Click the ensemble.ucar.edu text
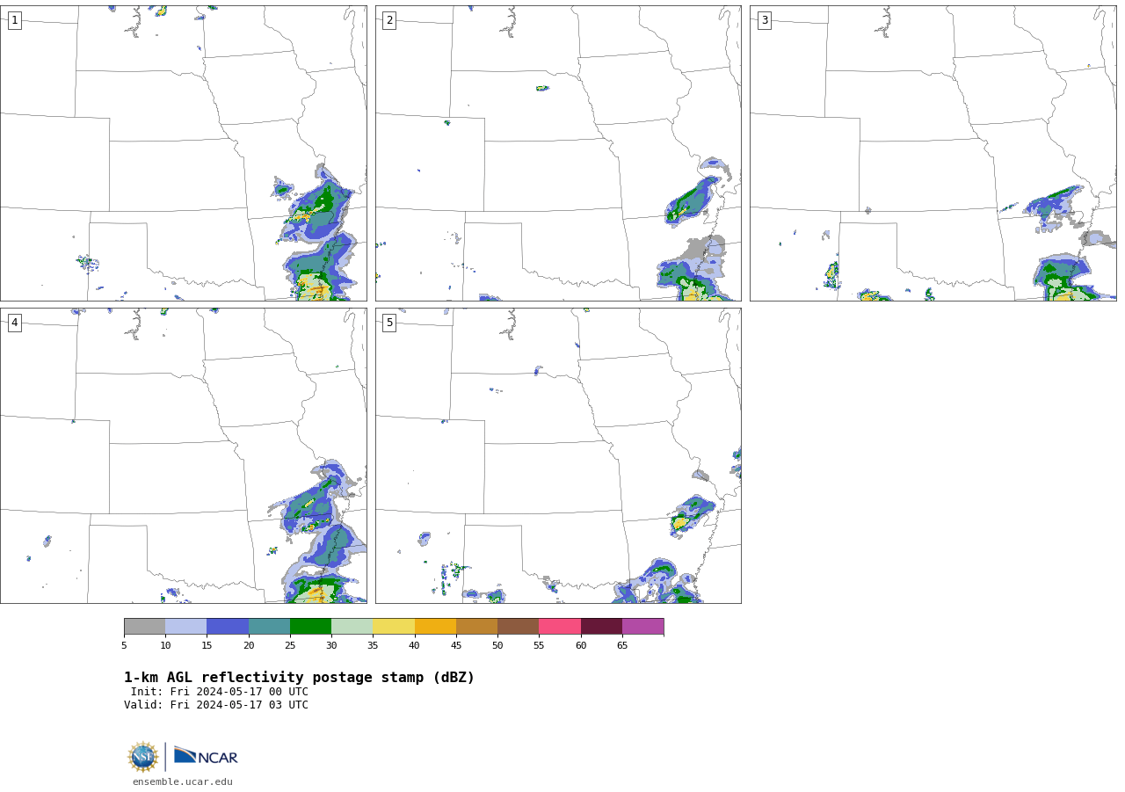Image resolution: width=1125 pixels, height=792 pixels. tap(183, 781)
